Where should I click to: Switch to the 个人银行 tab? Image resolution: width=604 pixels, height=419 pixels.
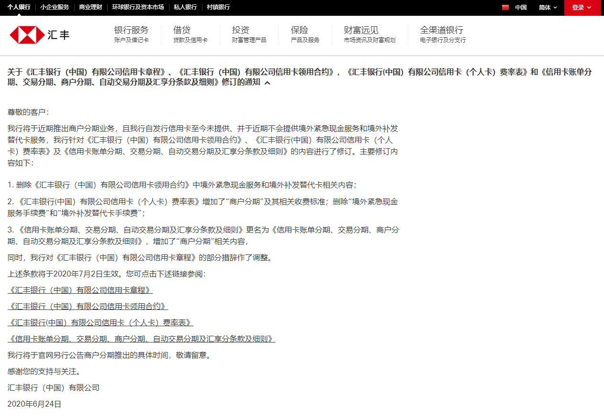click(x=19, y=7)
